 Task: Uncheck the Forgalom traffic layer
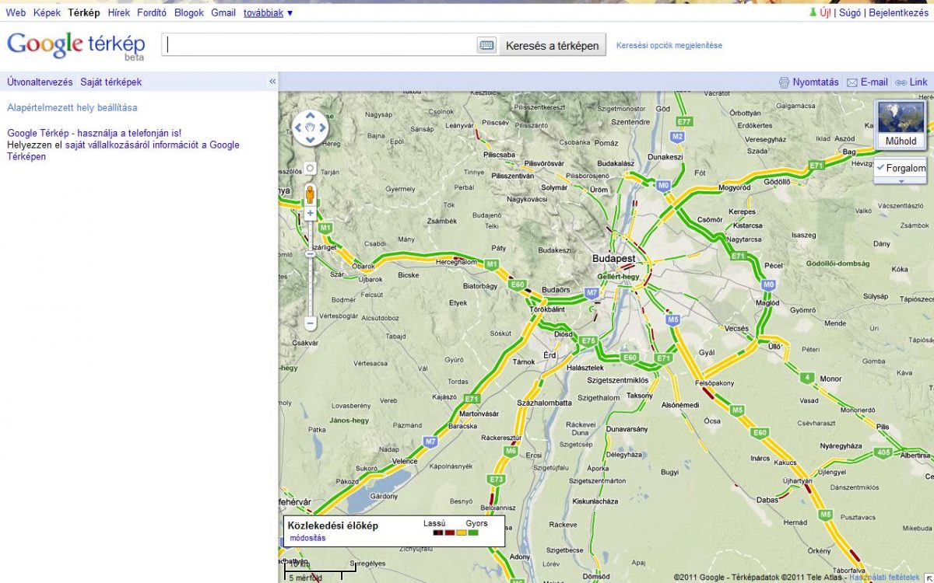(881, 168)
